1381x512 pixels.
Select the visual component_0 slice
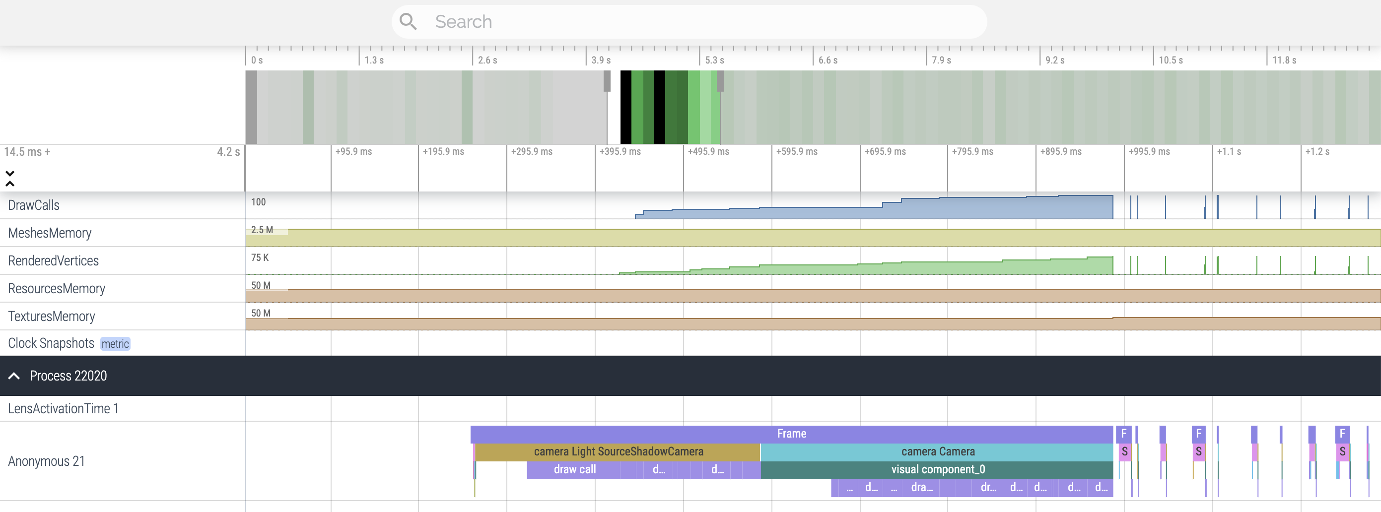tap(937, 470)
